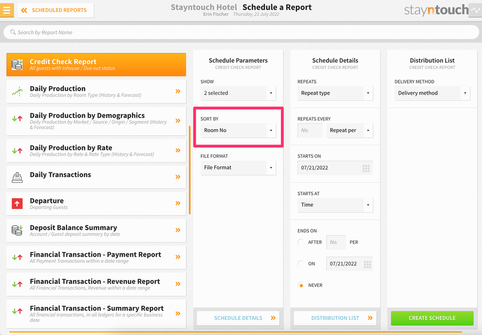Open the Repeat type dropdown
The width and height of the screenshot is (482, 335).
(335, 93)
